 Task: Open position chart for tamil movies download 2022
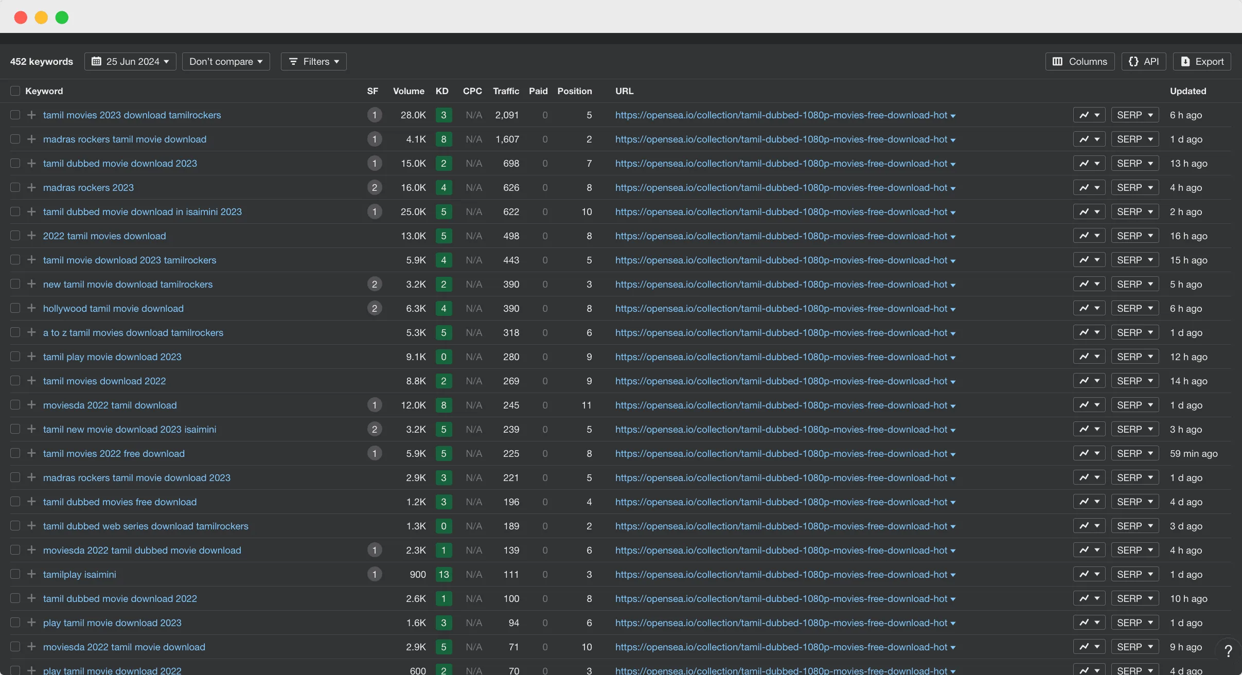point(1089,381)
